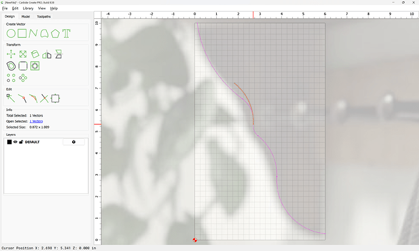419x251 pixels.
Task: Choose the Polyline drawing tool
Action: (x=33, y=33)
